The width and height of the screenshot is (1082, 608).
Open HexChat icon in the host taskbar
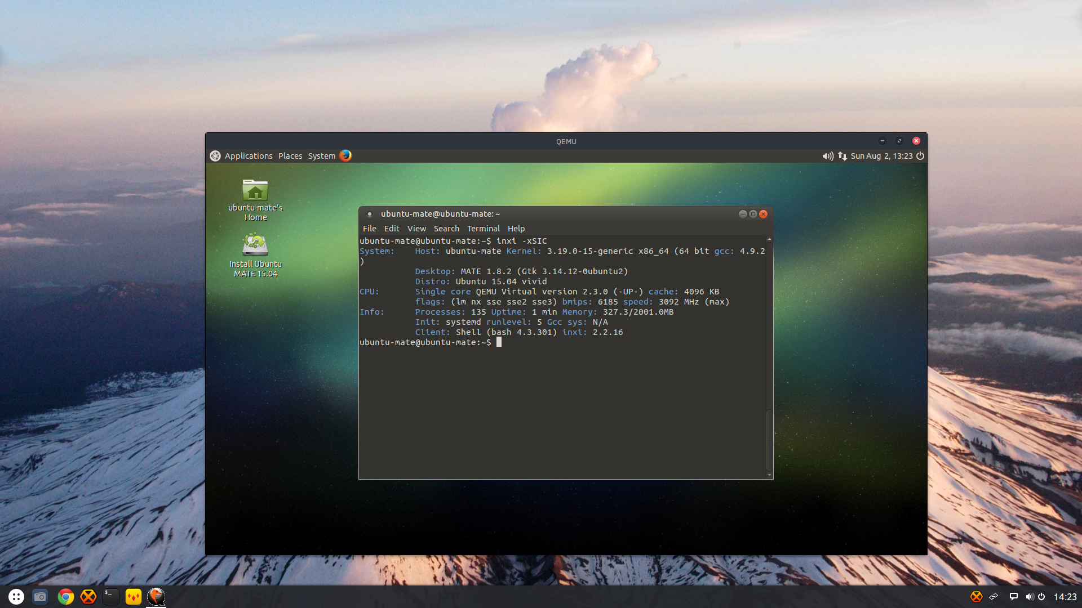click(88, 597)
